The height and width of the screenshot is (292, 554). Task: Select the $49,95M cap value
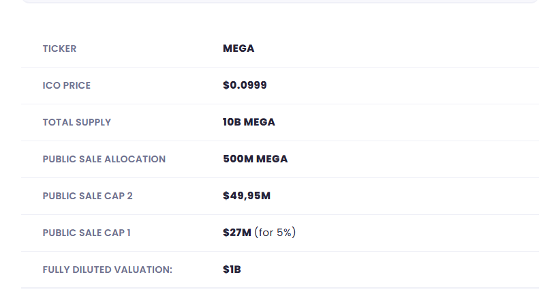click(247, 196)
